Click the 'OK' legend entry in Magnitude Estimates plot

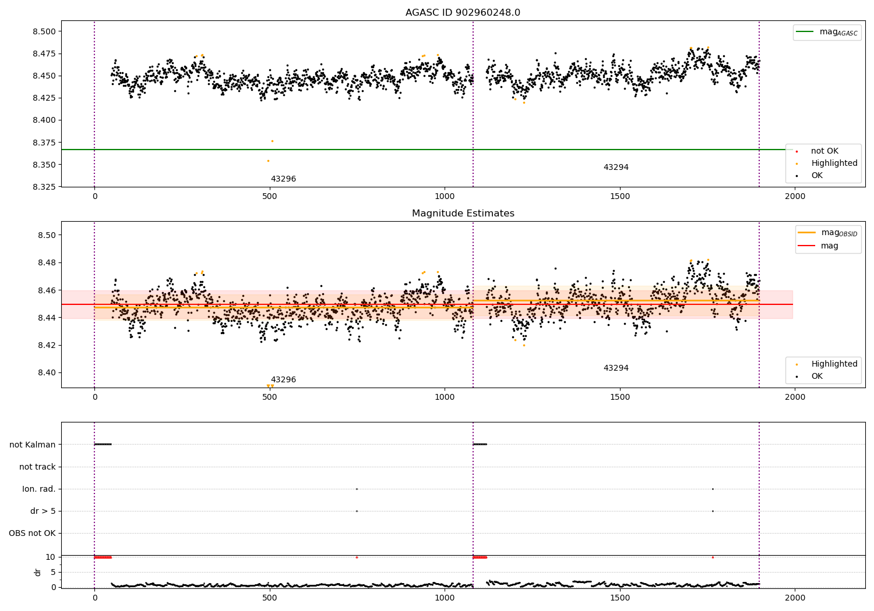coord(816,376)
